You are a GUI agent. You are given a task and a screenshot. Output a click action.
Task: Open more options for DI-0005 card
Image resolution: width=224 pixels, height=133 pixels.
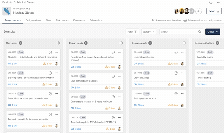tap(119, 118)
